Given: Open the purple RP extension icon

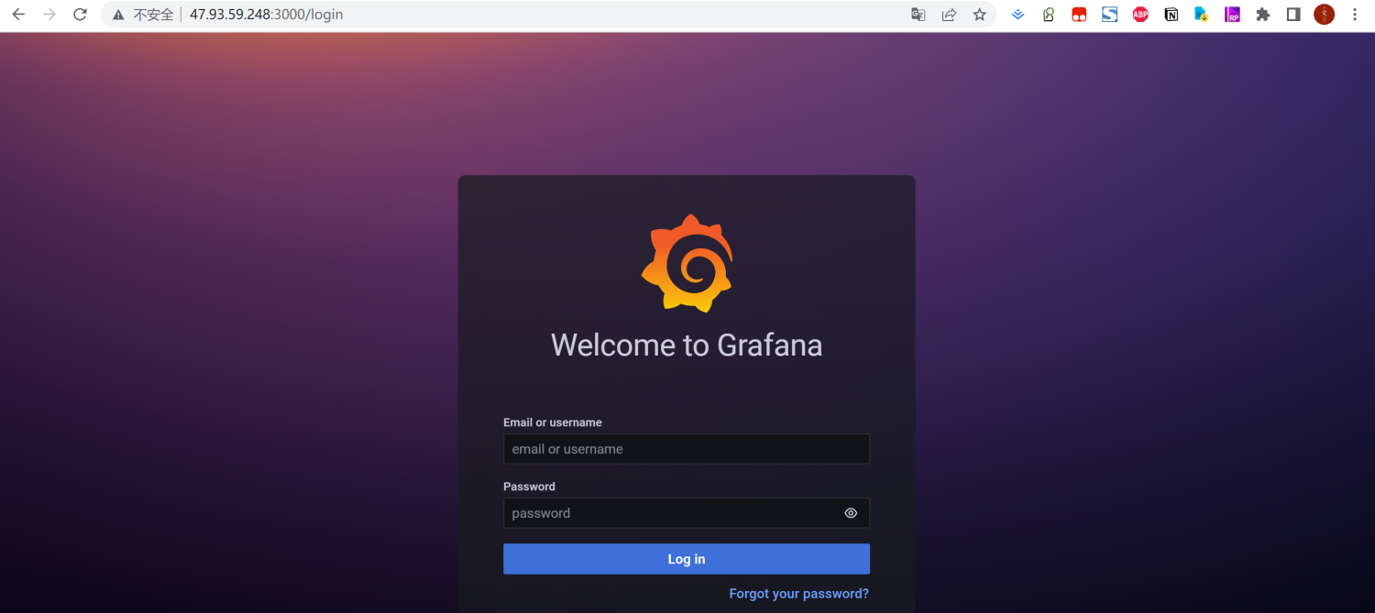Looking at the screenshot, I should click(1233, 15).
